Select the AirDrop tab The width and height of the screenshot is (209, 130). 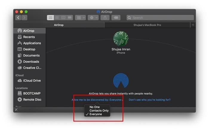click(x=59, y=25)
